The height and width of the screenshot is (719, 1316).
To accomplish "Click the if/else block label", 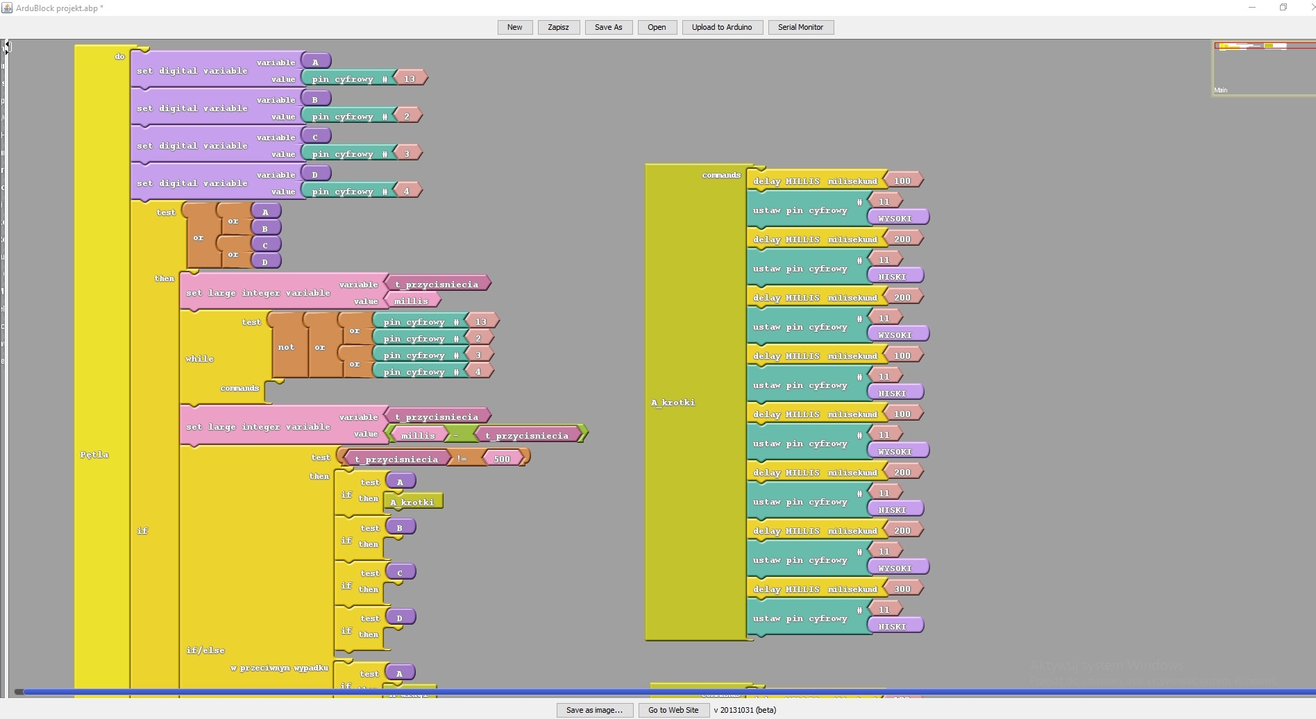I will coord(205,650).
